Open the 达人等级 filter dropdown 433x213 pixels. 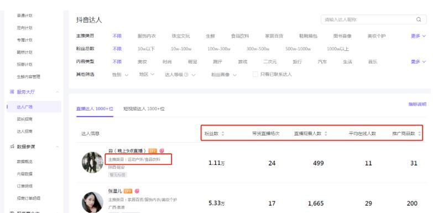[180, 75]
